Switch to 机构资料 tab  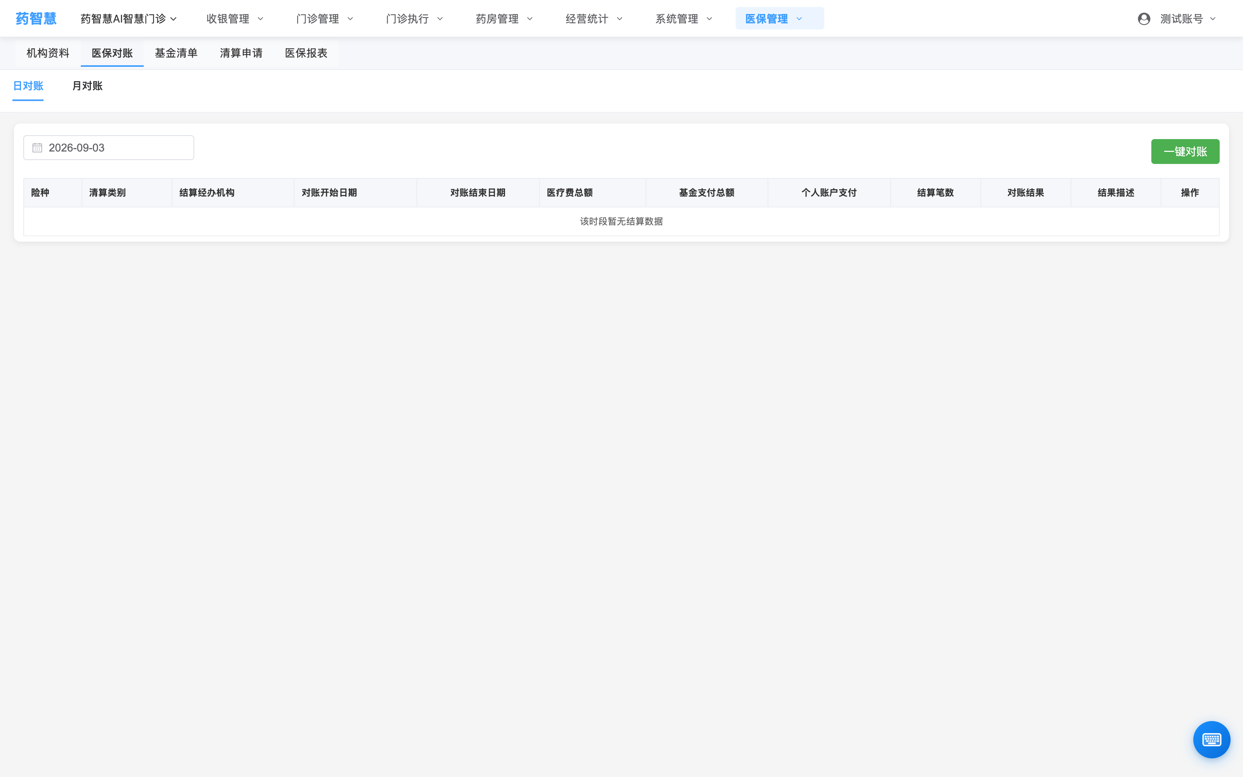point(48,53)
